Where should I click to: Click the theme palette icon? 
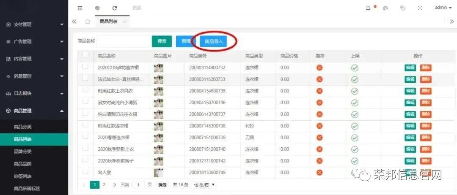tap(385, 8)
